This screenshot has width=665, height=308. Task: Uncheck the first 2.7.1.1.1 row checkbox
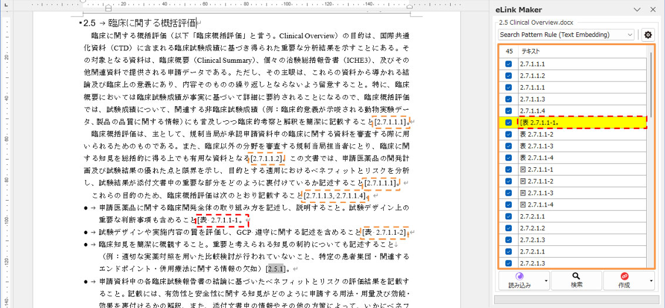pos(508,64)
